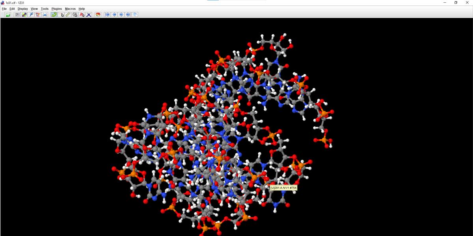Viewport: 473px width, 236px height.
Task: Enable the atom labels tool marked with A
Action: tap(82, 14)
